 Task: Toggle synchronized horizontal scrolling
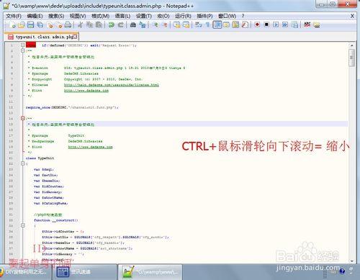point(186,24)
